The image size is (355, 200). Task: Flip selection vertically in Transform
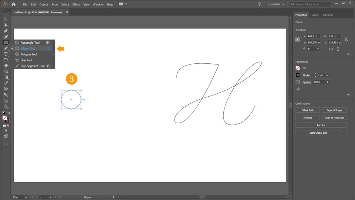[x=338, y=49]
